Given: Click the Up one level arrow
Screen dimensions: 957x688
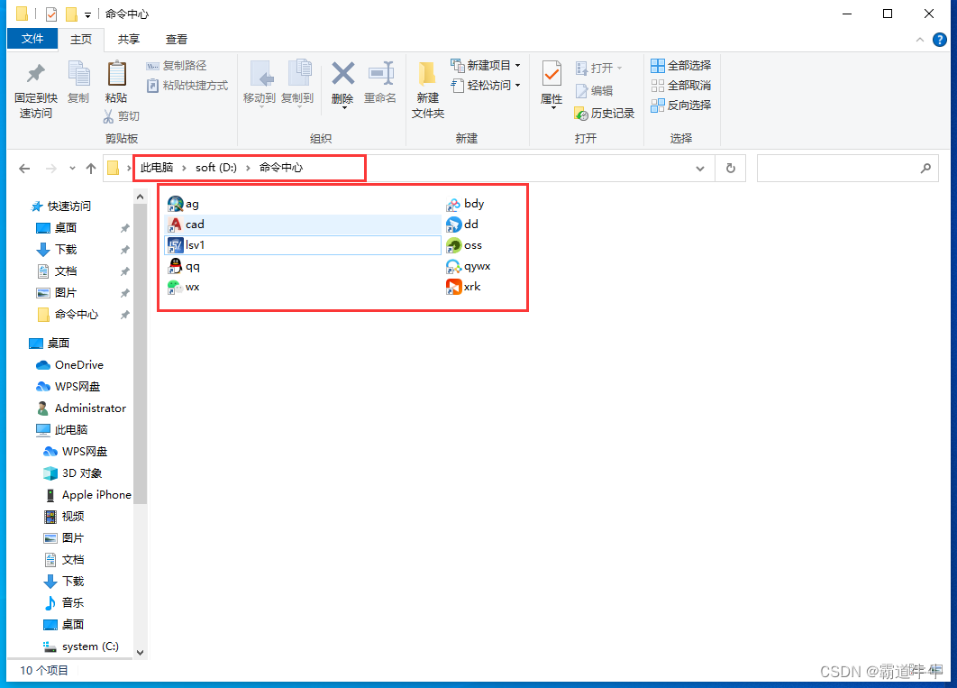Looking at the screenshot, I should click(x=91, y=169).
